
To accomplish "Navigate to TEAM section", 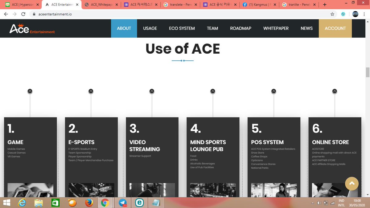I will click(212, 28).
